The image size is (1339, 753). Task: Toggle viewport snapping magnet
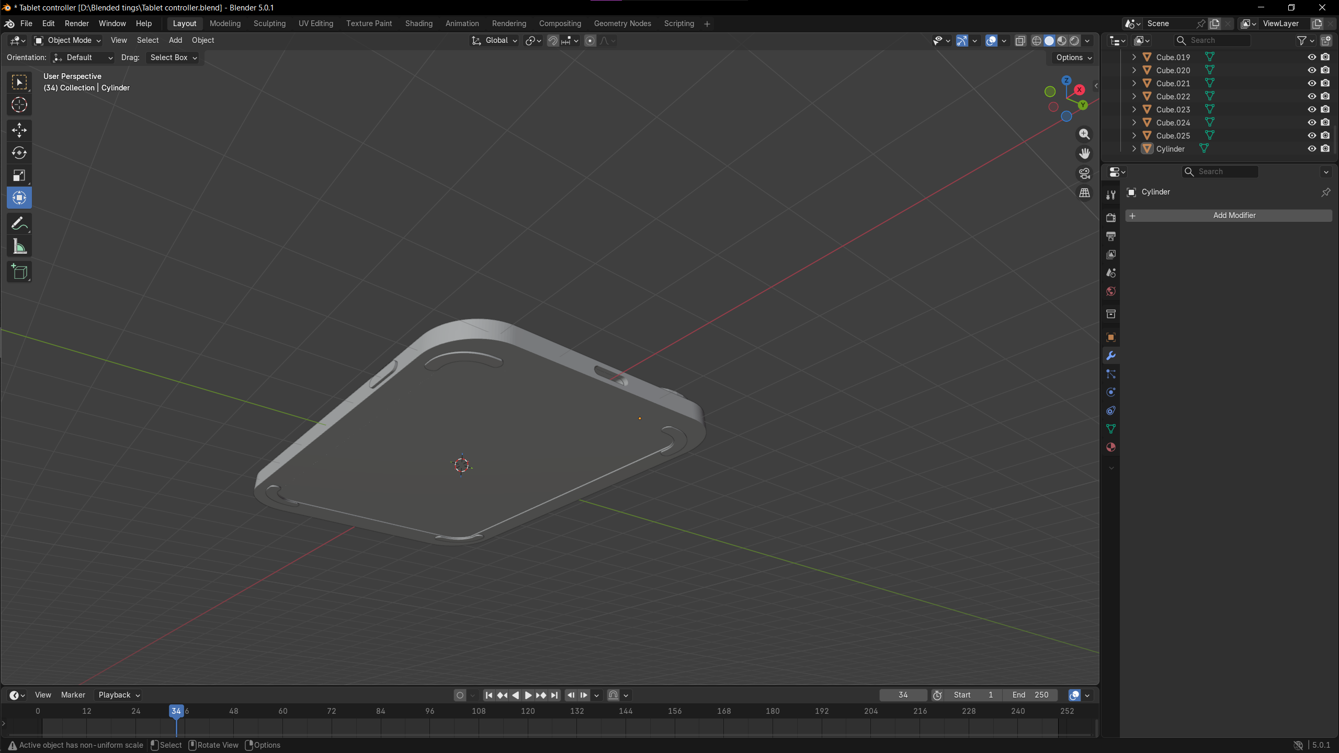coord(553,41)
